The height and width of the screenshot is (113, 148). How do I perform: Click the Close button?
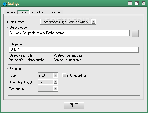pyautogui.click(x=74, y=106)
